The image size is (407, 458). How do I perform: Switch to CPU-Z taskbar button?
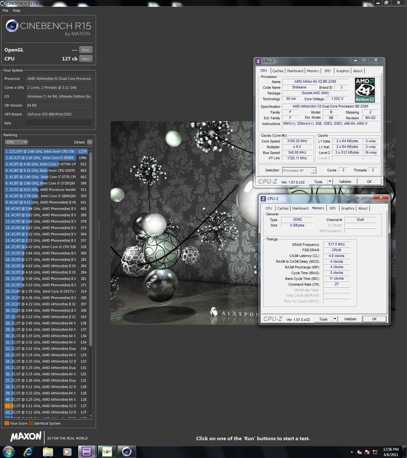(86, 452)
